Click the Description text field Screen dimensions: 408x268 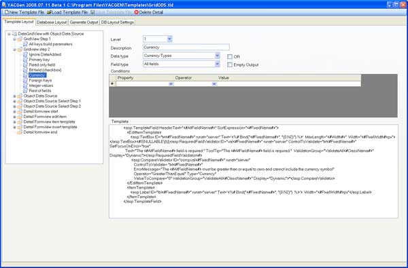click(x=186, y=47)
